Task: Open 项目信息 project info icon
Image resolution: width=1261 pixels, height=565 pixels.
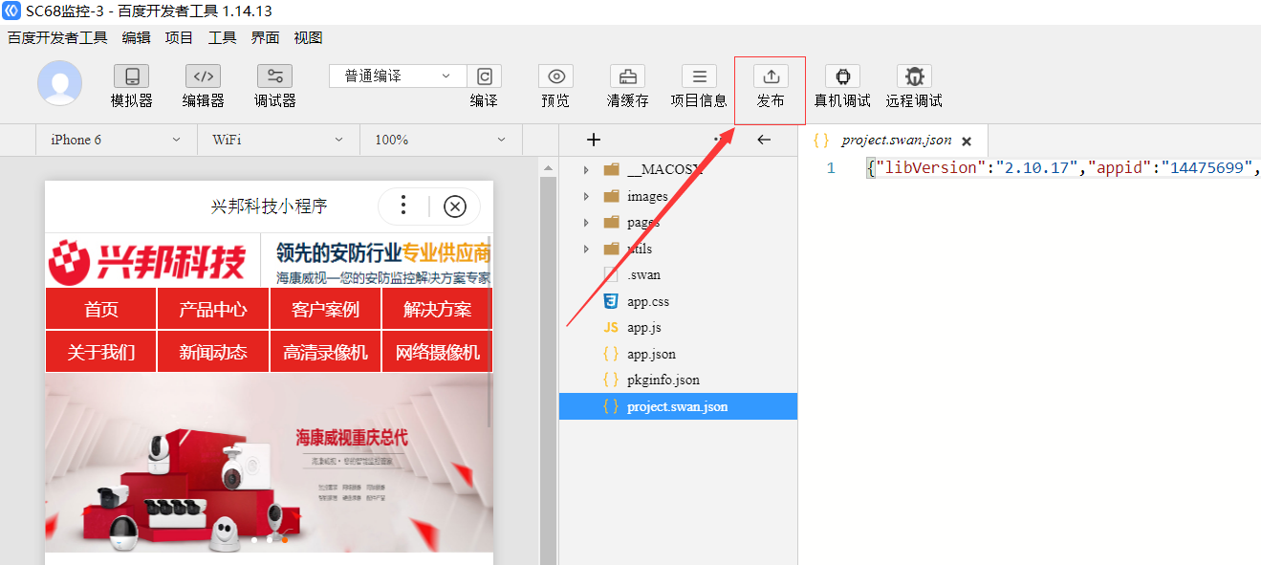Action: pos(699,76)
